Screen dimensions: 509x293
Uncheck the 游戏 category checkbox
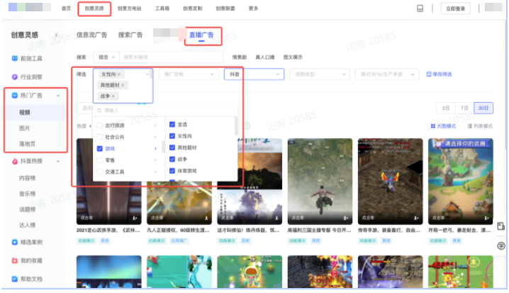[x=100, y=149]
